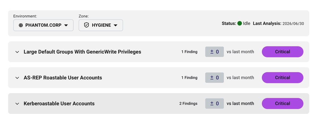Click ±0 change box for Large Default Groups
Viewport: 318px width, 131px height.
coord(214,52)
